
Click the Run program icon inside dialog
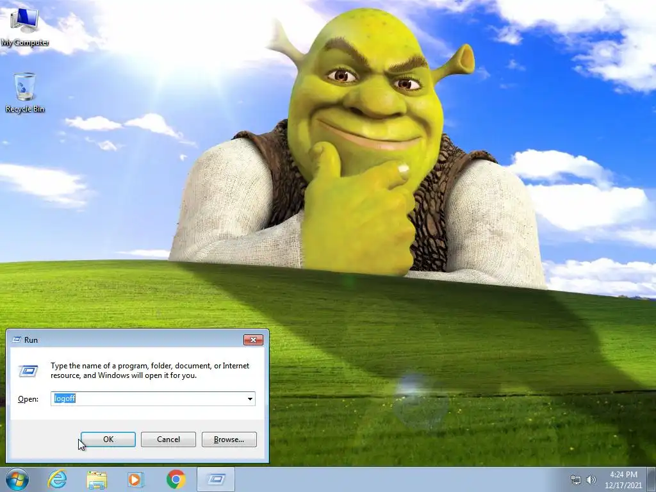tap(28, 370)
